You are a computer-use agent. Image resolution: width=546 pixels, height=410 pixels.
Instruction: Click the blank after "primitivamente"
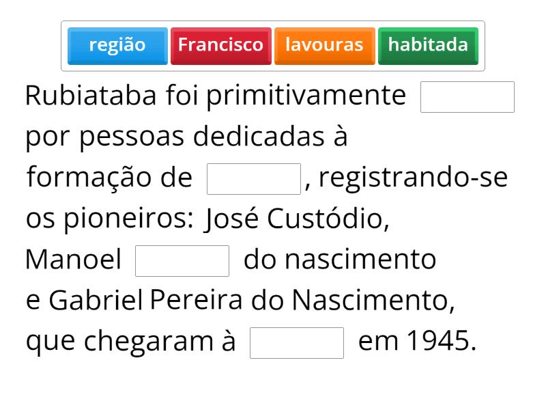tap(467, 97)
